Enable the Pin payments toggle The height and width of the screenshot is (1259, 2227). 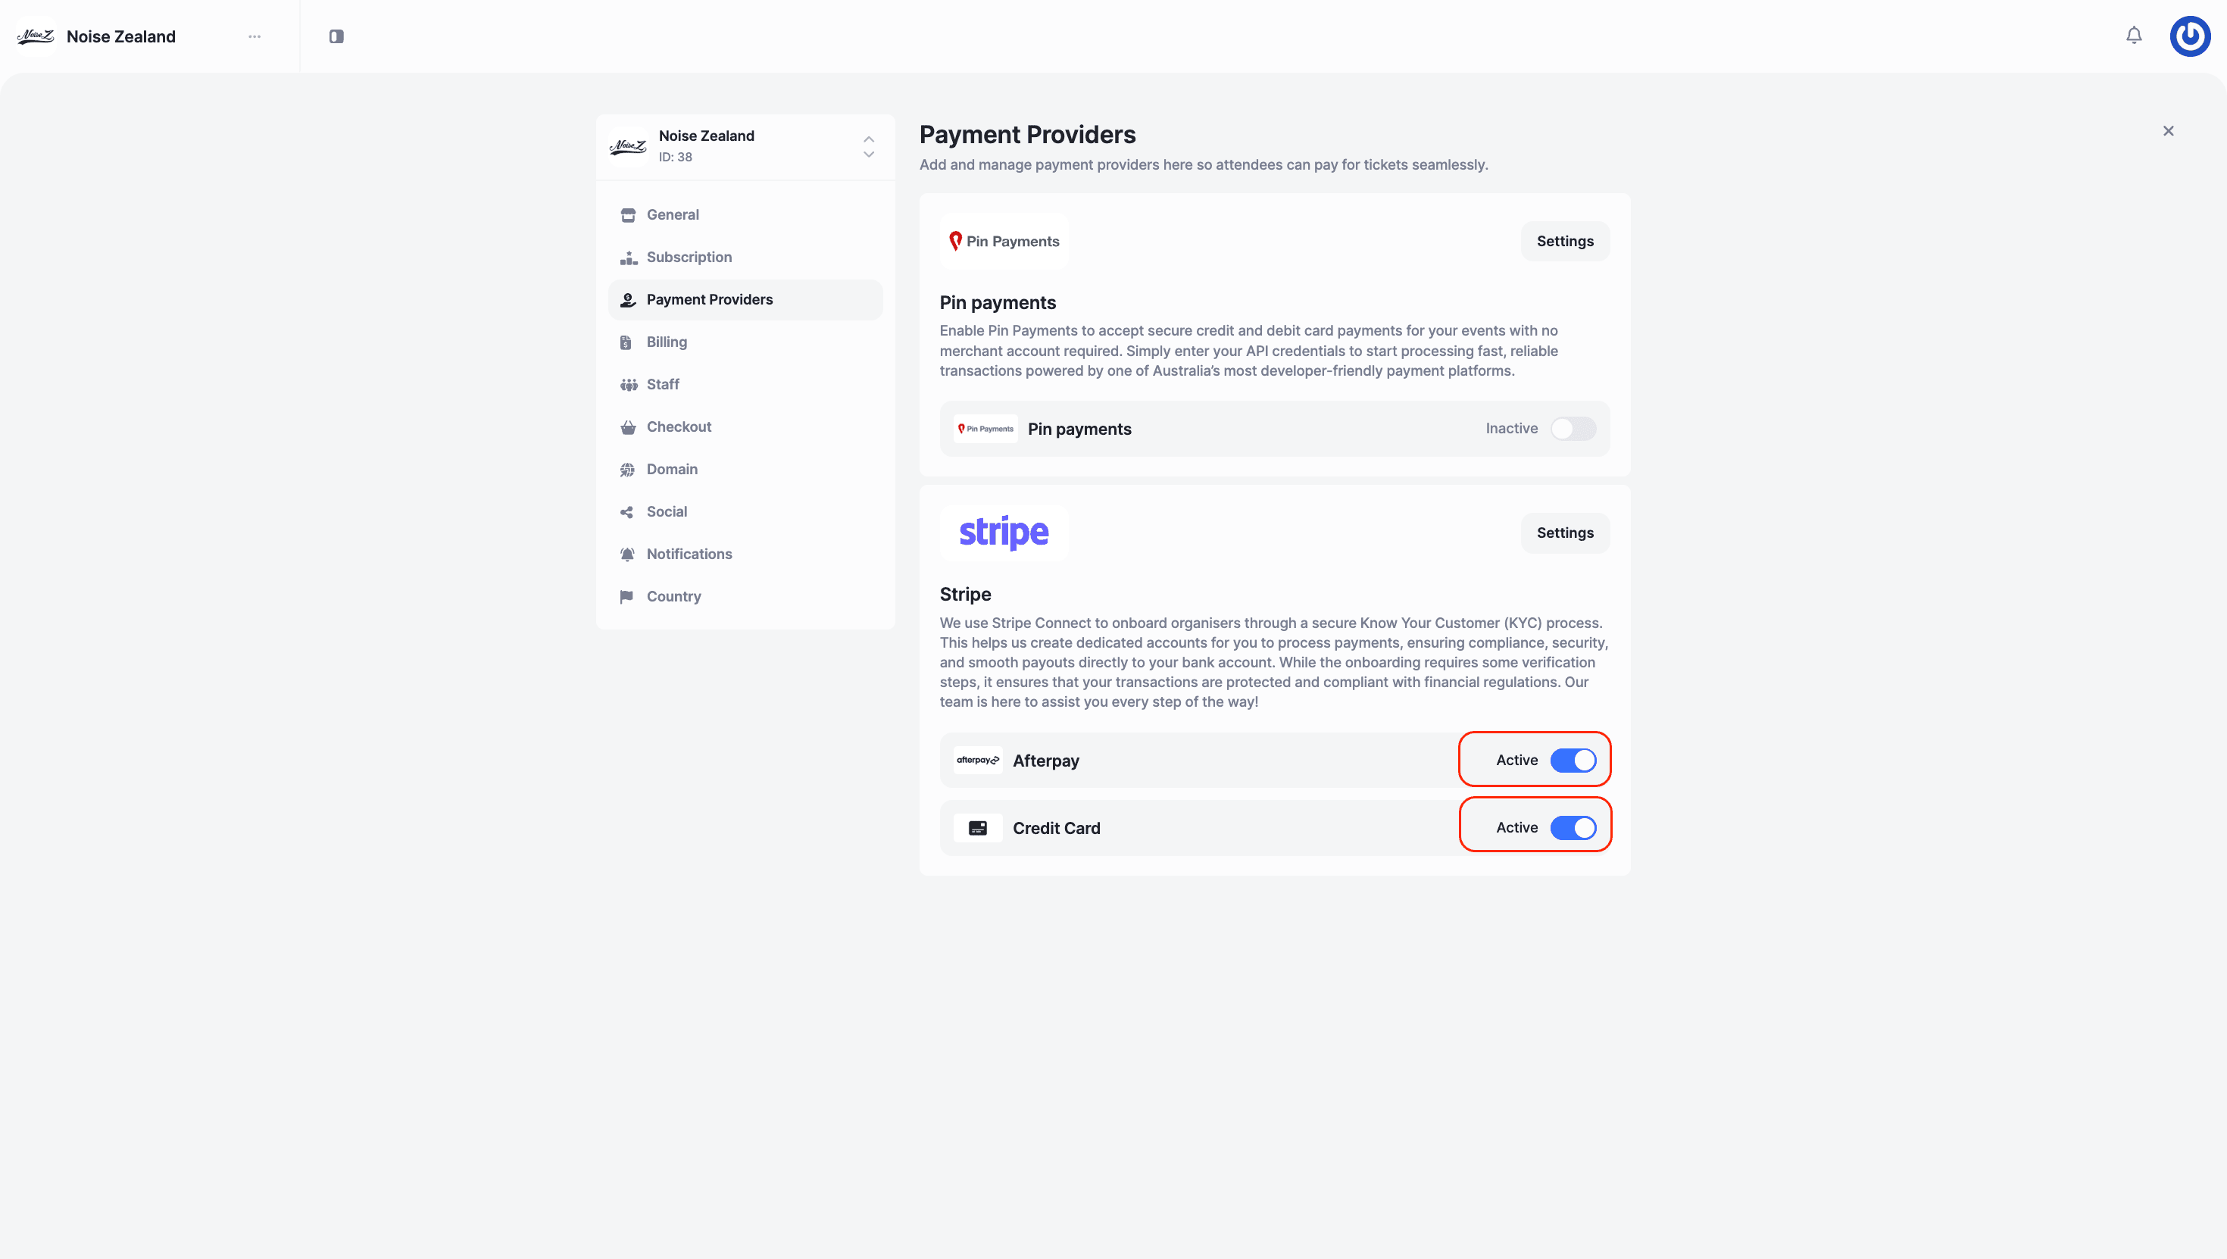1573,429
